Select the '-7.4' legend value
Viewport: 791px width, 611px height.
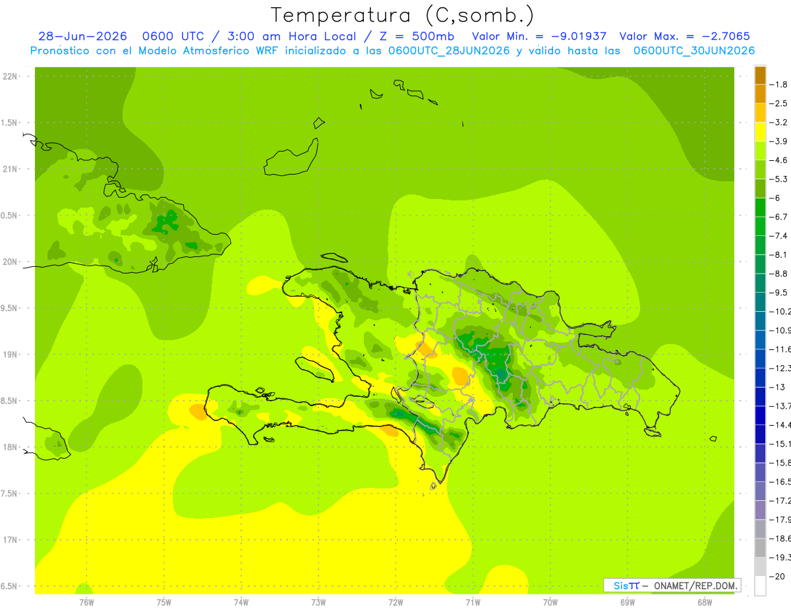tap(779, 236)
